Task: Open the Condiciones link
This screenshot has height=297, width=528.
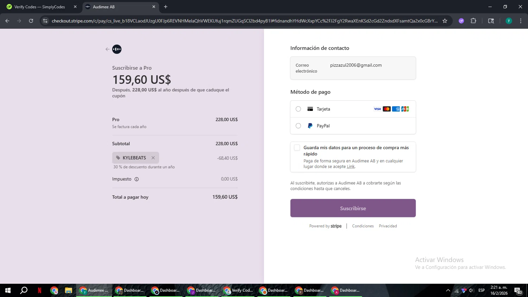Action: [x=363, y=226]
